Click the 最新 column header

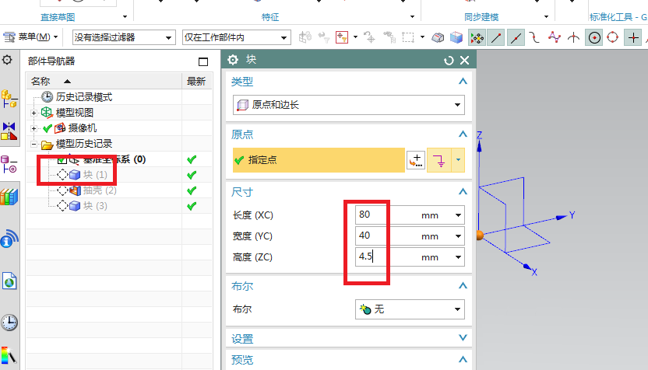point(197,82)
